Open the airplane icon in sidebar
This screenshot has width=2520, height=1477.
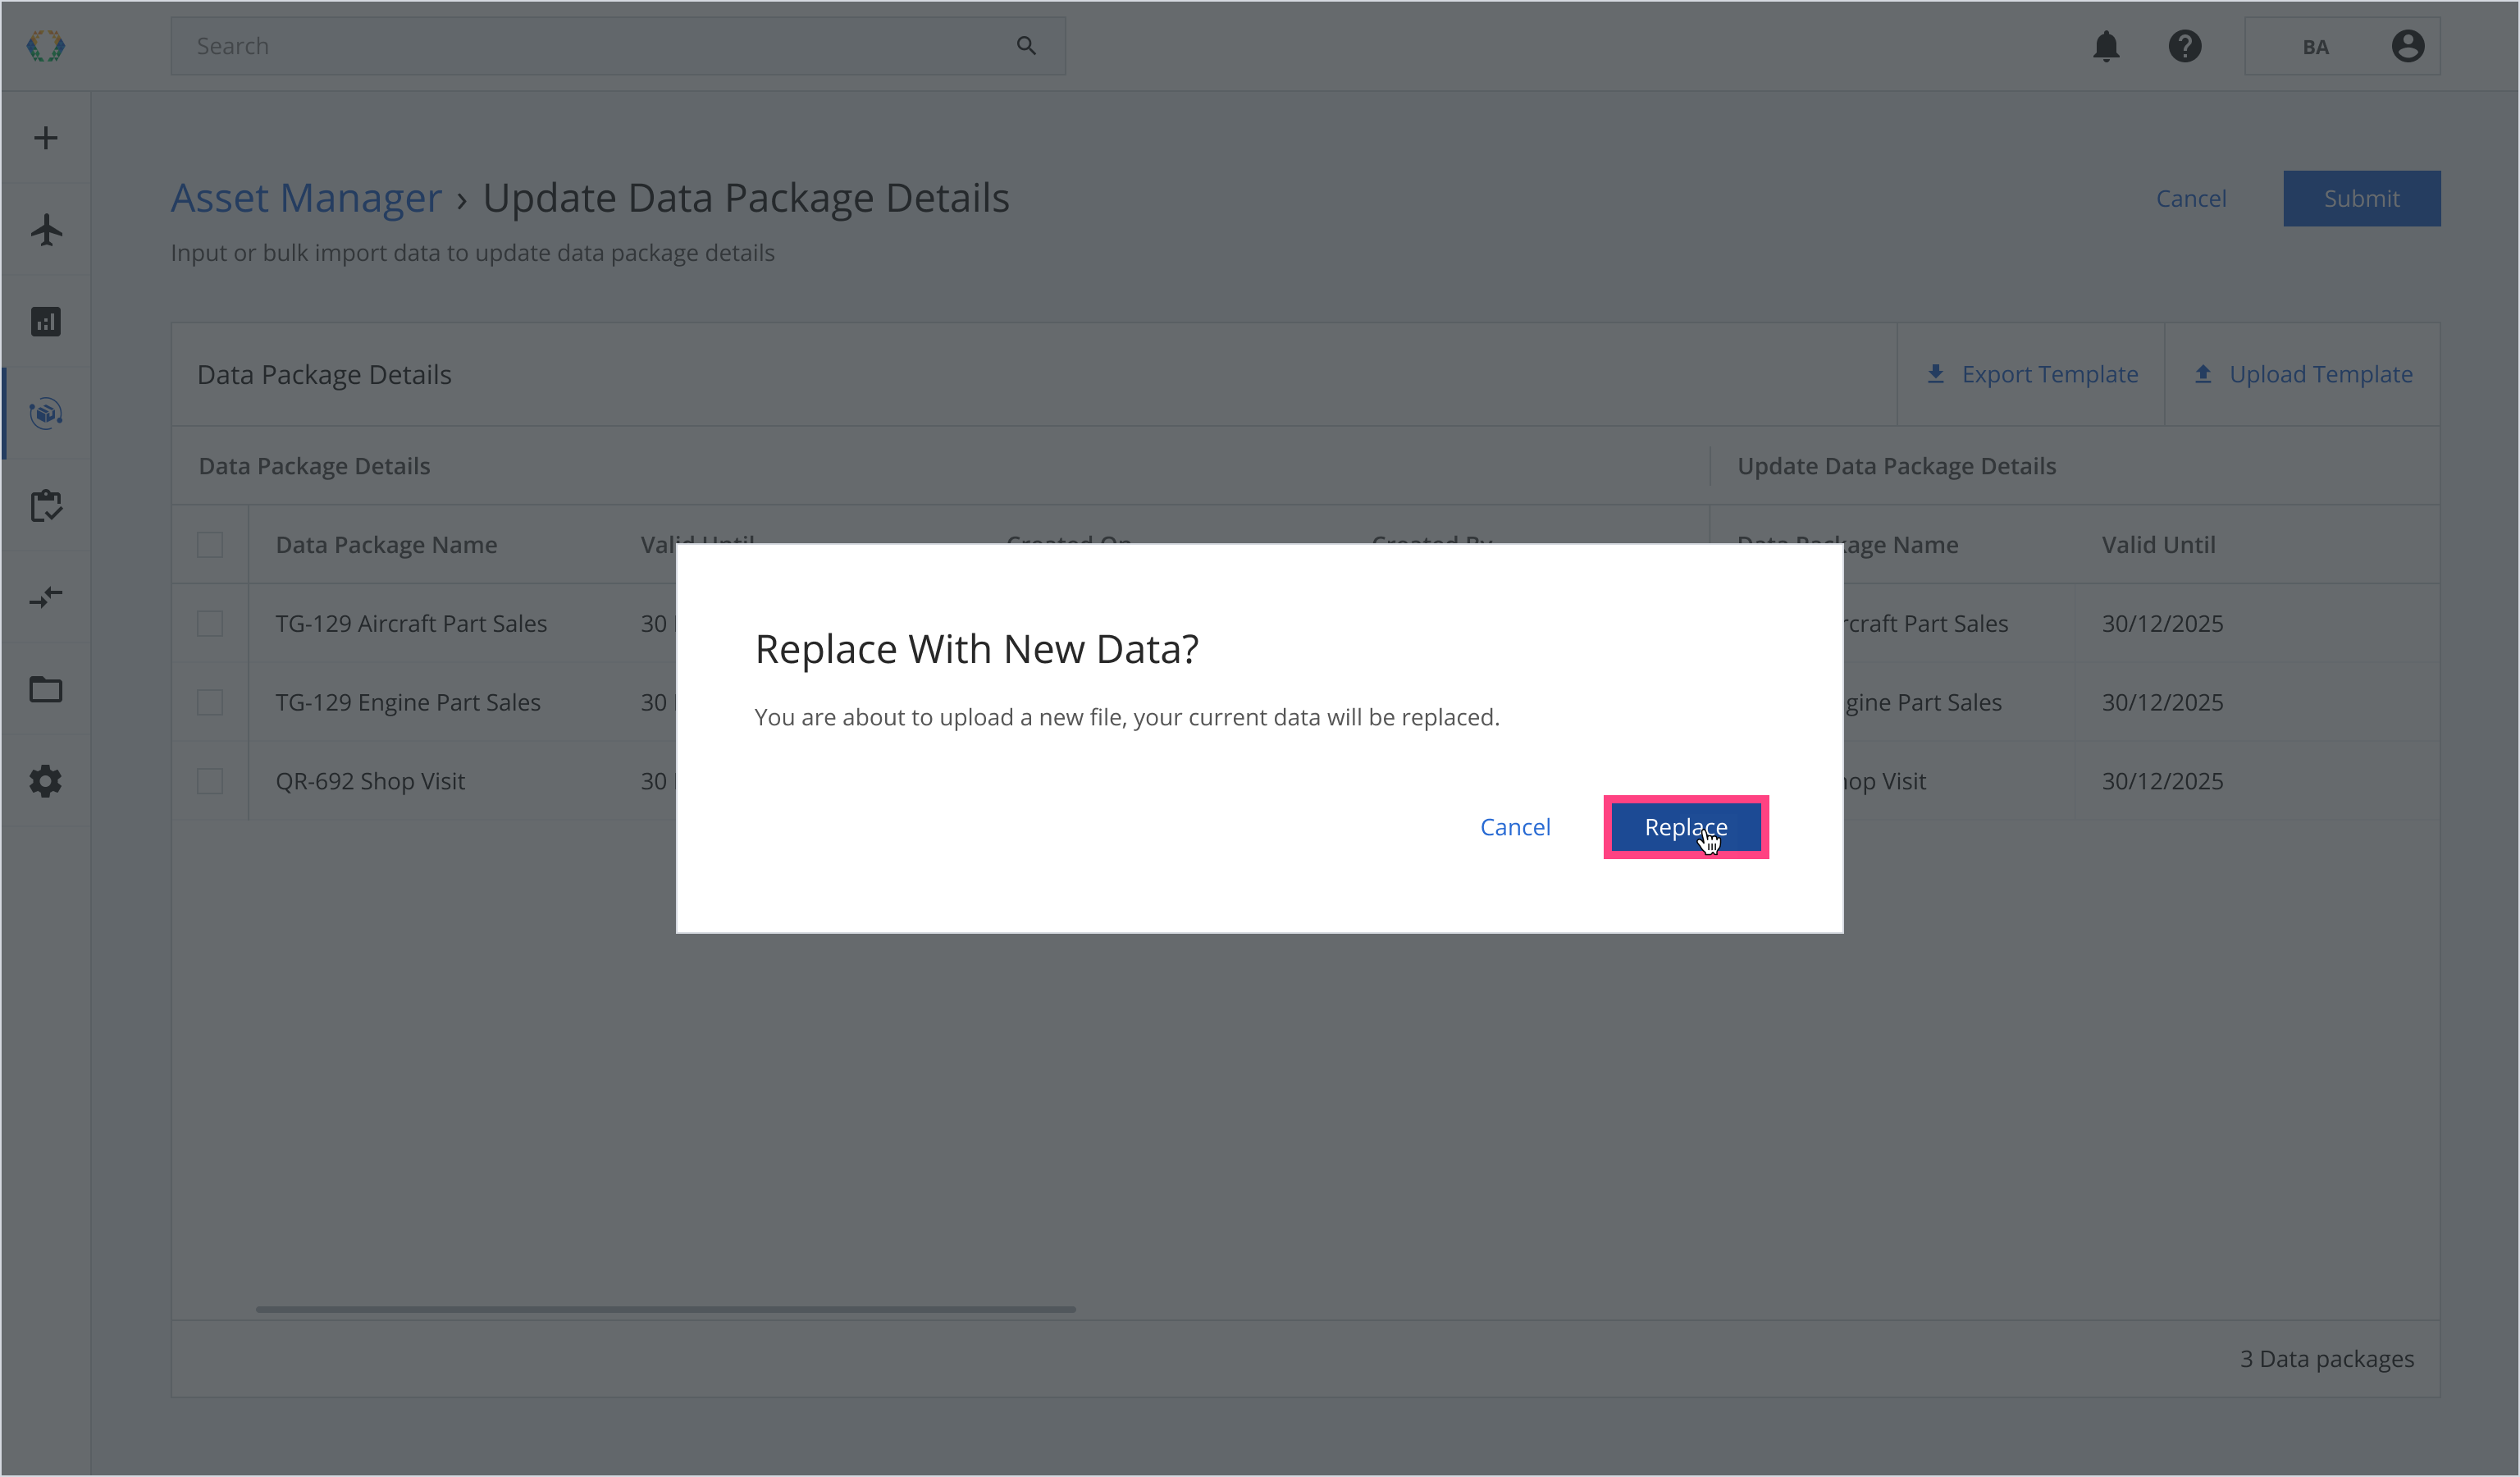point(46,230)
